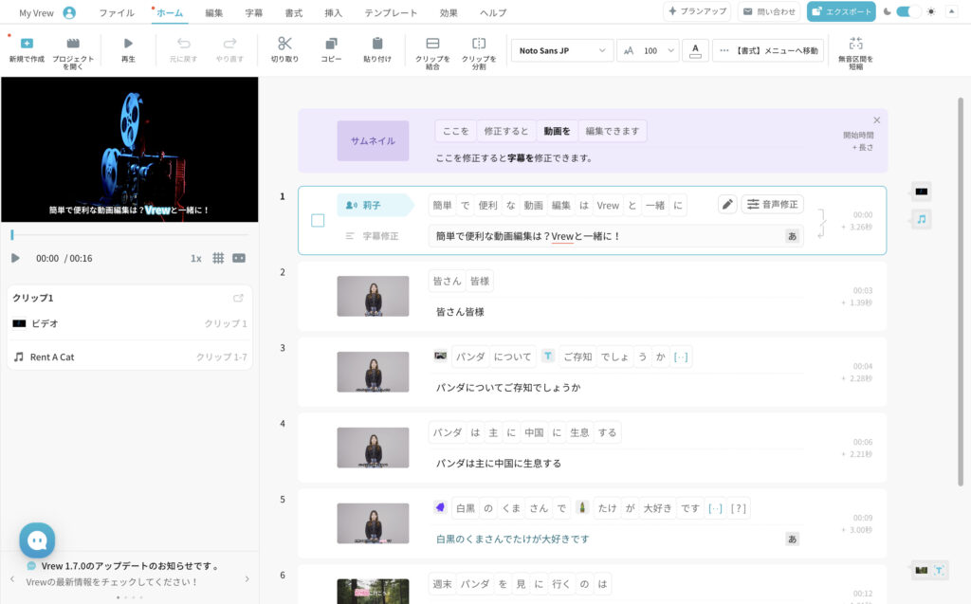This screenshot has height=604, width=971.
Task: Select the Rent A Cat audio row
Action: point(129,357)
